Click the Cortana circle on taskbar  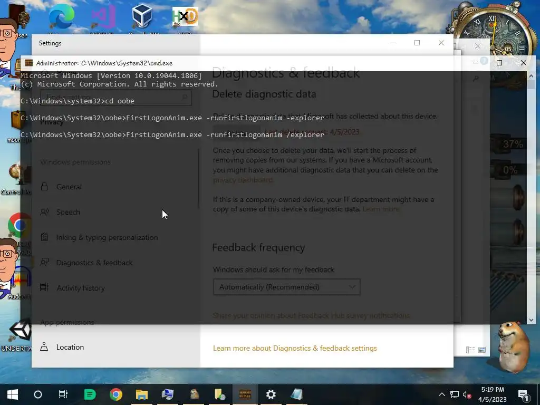[x=38, y=394]
